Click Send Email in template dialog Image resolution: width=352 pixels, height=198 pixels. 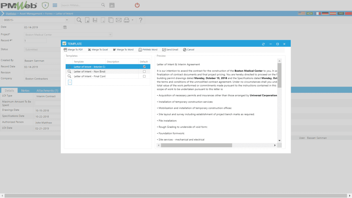coord(170,49)
